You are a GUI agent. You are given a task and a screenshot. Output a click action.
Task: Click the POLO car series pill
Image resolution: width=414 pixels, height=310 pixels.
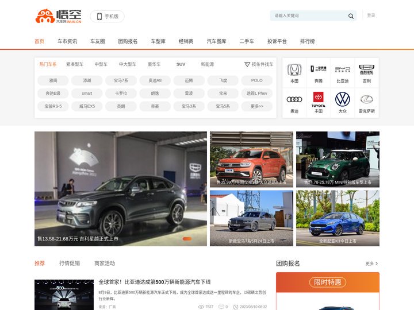[x=257, y=80]
